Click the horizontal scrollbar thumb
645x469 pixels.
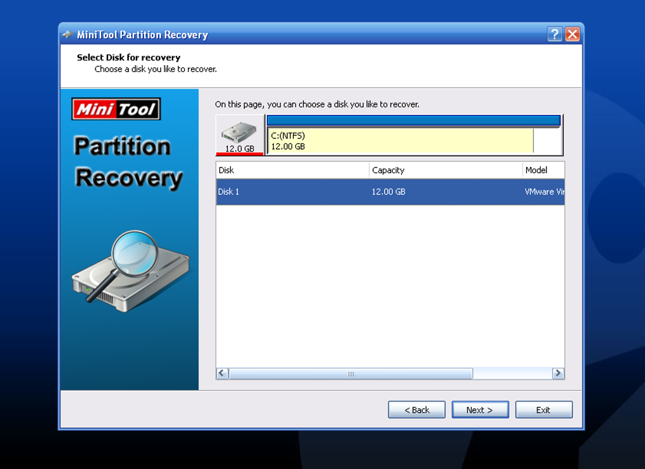point(351,373)
